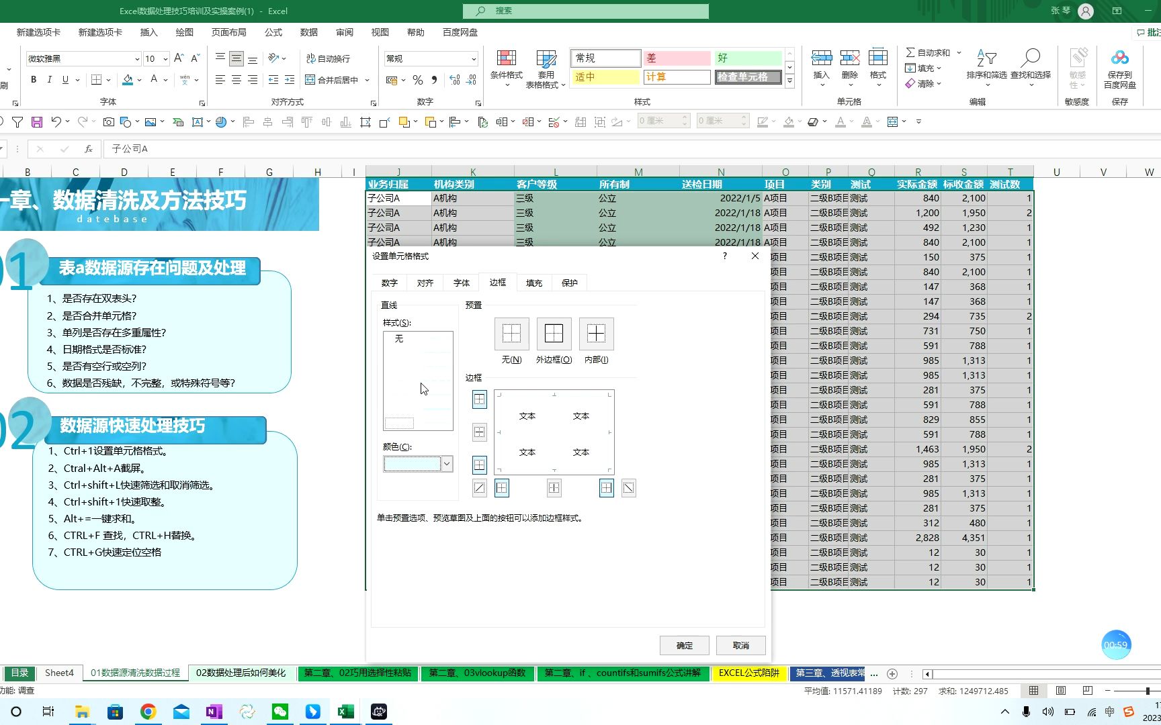This screenshot has height=725, width=1161.
Task: Click the add new sheet plus button
Action: [892, 673]
